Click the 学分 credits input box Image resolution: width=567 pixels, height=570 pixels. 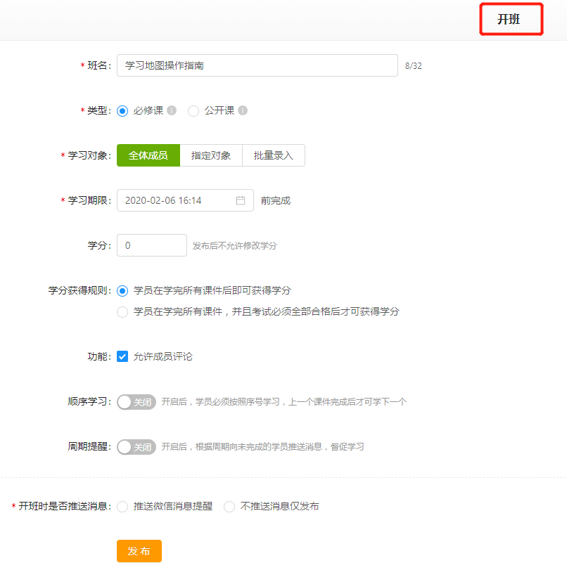coord(151,245)
